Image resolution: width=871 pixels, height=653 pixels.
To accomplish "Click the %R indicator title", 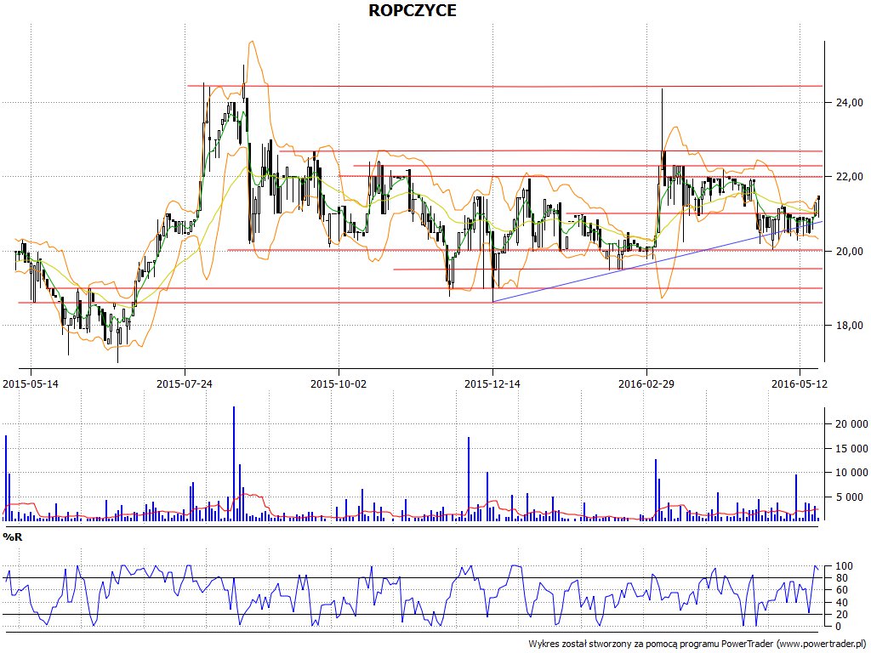I will point(13,537).
